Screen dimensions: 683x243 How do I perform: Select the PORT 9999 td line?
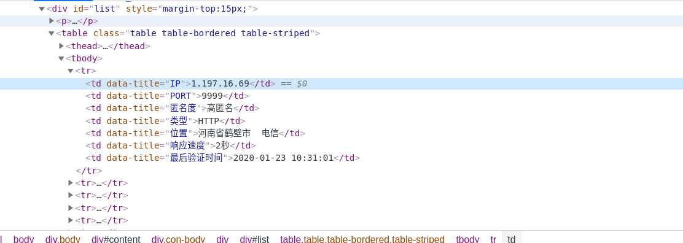coord(167,96)
